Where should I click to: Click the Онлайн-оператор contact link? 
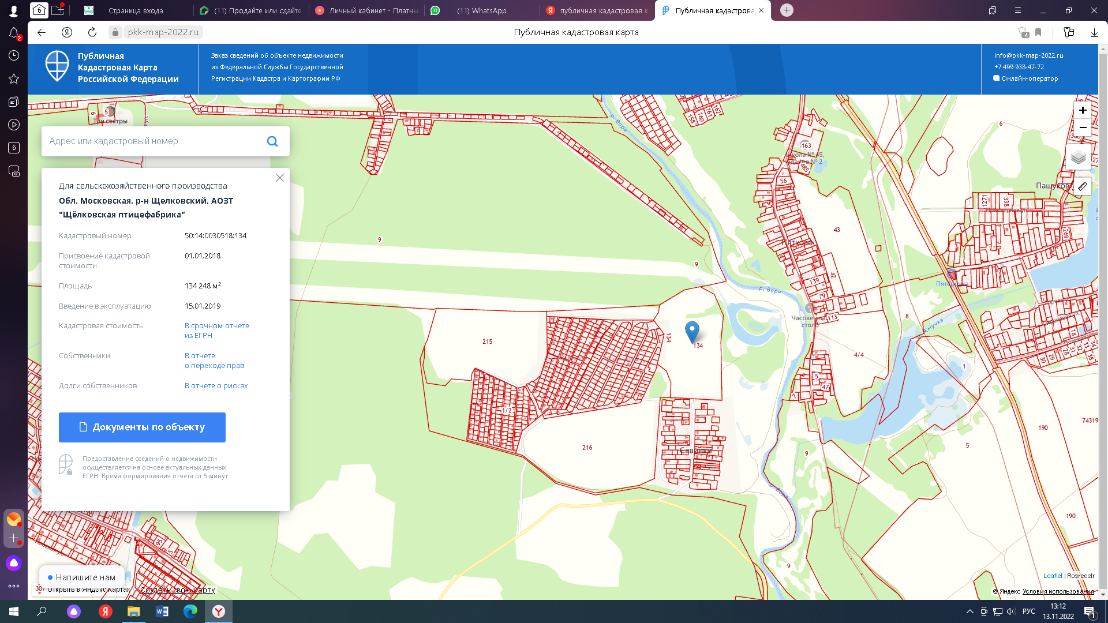(x=1029, y=78)
